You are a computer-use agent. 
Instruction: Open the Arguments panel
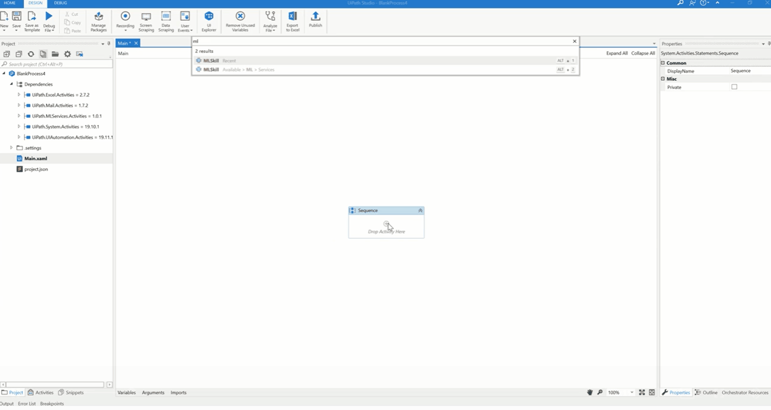pyautogui.click(x=153, y=393)
